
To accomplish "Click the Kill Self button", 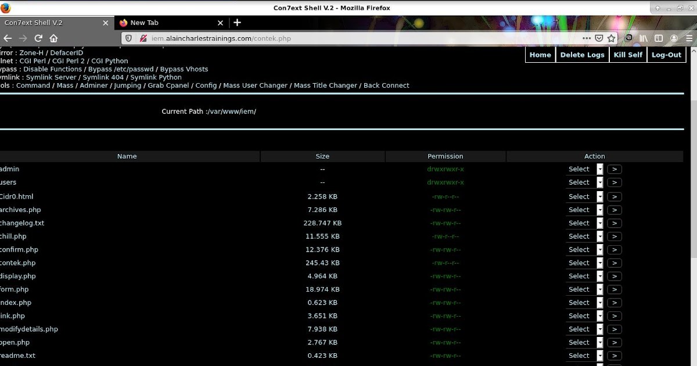I will (x=628, y=55).
